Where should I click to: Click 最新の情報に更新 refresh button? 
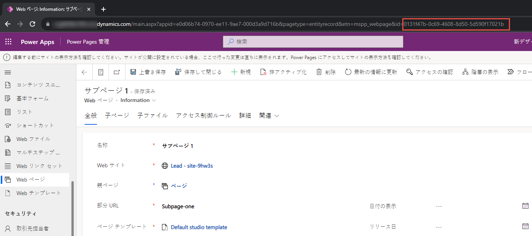371,72
